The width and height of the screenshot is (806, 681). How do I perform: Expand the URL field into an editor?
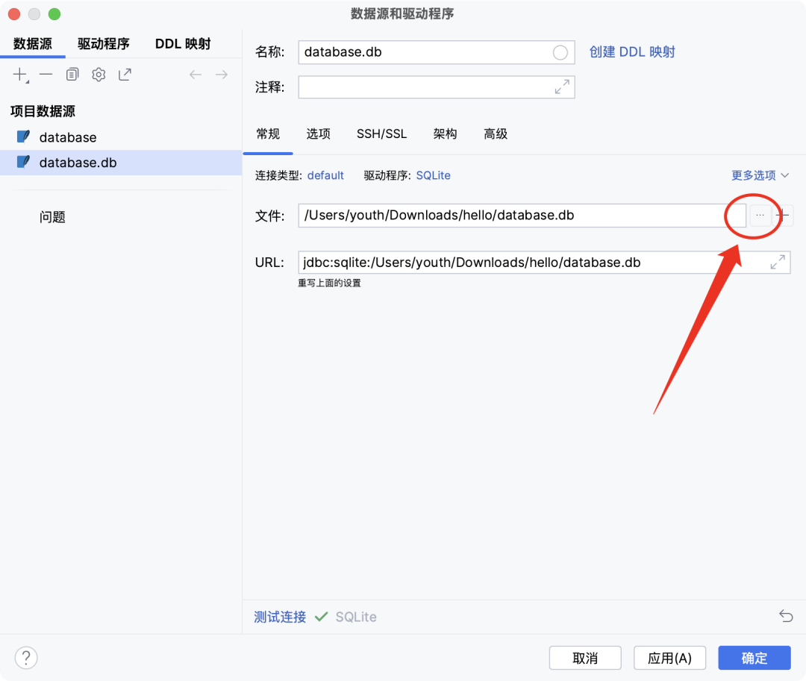point(777,262)
